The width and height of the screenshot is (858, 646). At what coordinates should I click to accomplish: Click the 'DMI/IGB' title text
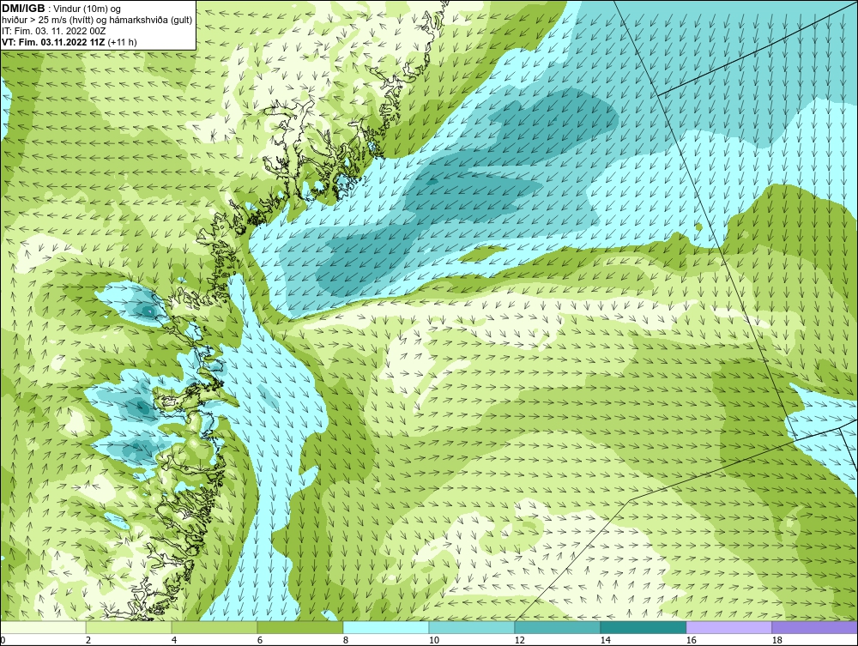click(x=23, y=9)
